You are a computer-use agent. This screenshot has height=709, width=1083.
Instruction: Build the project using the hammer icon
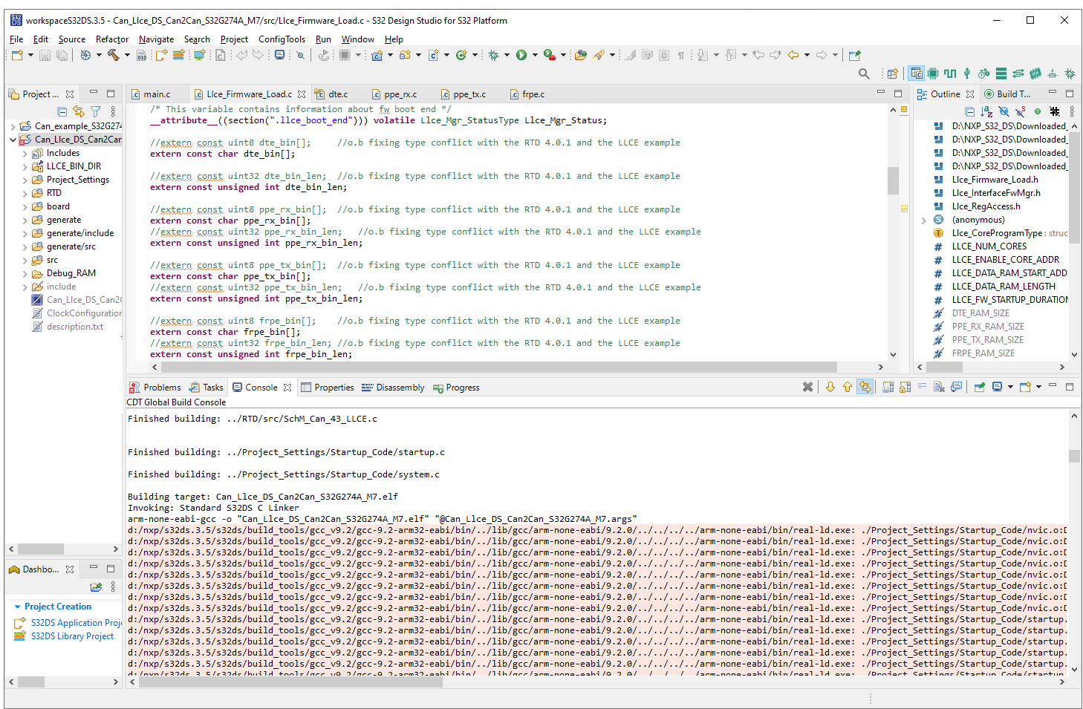coord(114,55)
